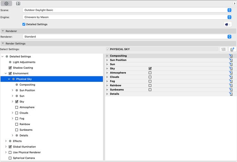237x162 pixels.
Task: Enable Atmosphere checkbox in the tree
Action: point(17,107)
